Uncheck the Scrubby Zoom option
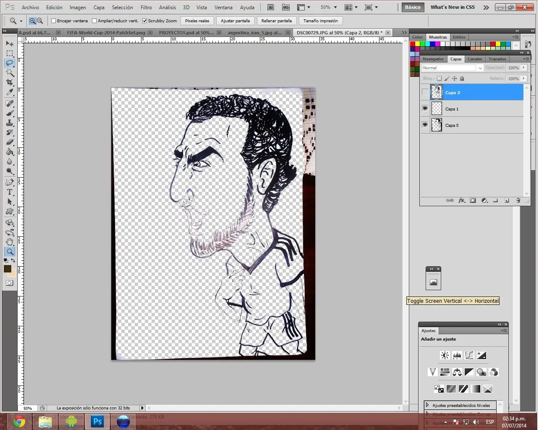The image size is (539, 430). [x=145, y=21]
